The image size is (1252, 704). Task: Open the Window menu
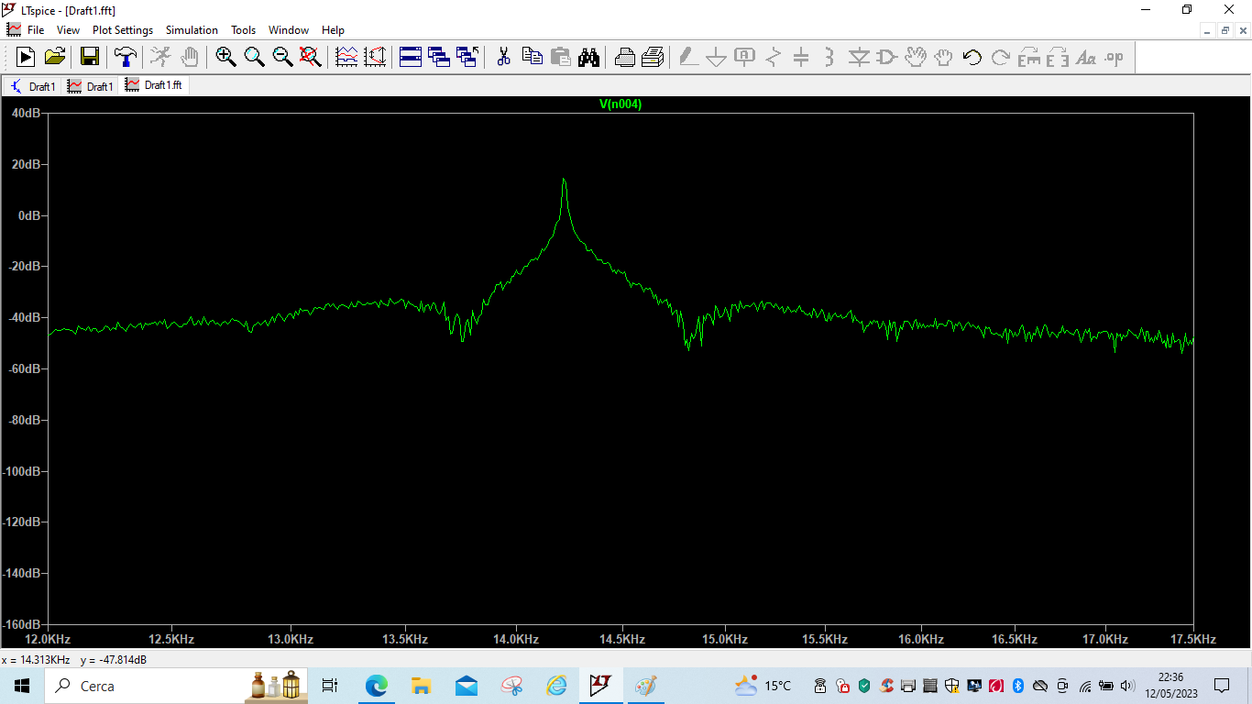click(289, 30)
